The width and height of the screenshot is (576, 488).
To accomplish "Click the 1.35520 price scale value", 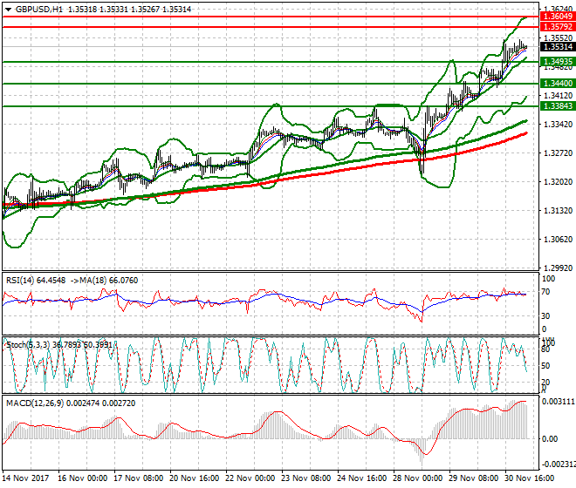I will (x=558, y=38).
